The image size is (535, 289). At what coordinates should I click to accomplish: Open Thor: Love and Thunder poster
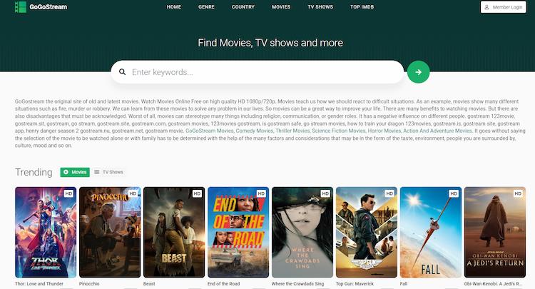tap(46, 232)
